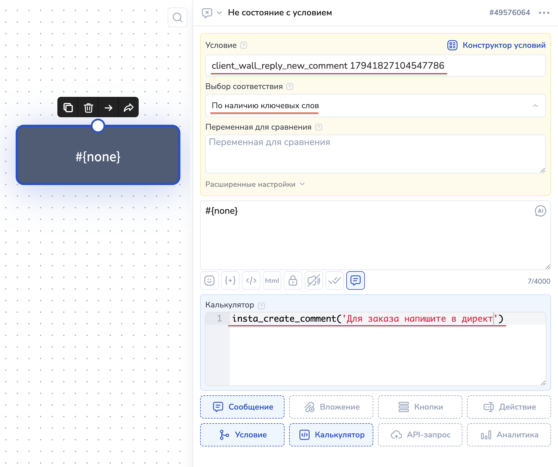Toggle the html formatting mode
This screenshot has width=558, height=467.
tap(272, 280)
